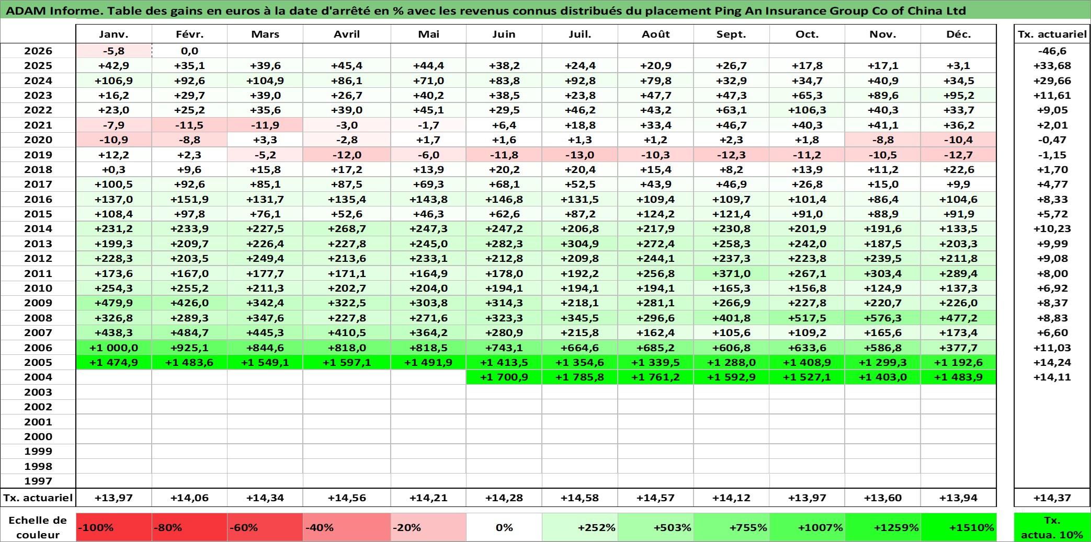
Task: Click the Tx. actuariel column header
Action: (1052, 34)
